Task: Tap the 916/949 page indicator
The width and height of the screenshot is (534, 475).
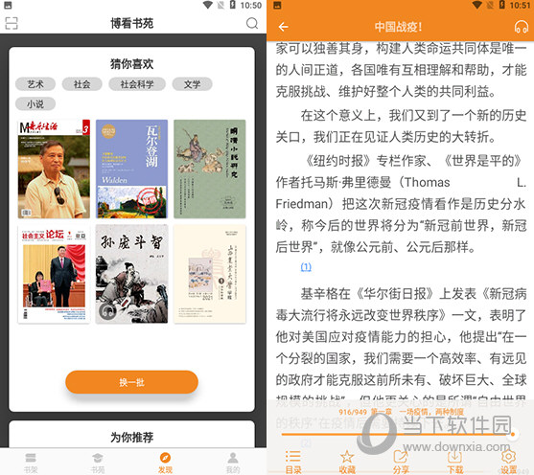Action: point(353,412)
